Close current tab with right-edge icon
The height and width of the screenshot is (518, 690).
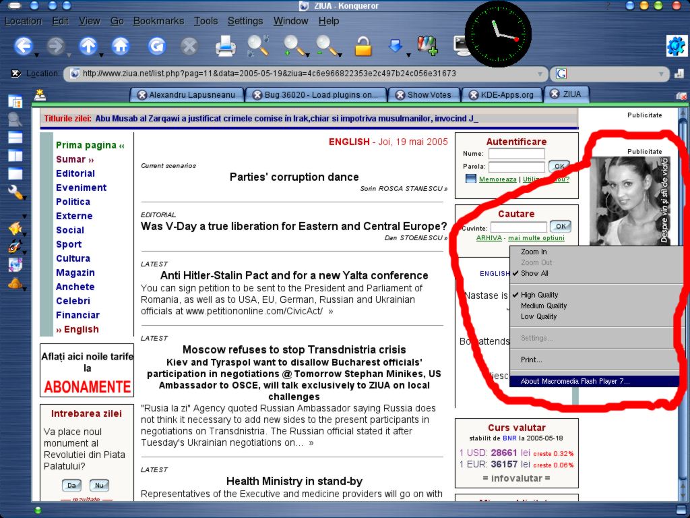tap(681, 96)
